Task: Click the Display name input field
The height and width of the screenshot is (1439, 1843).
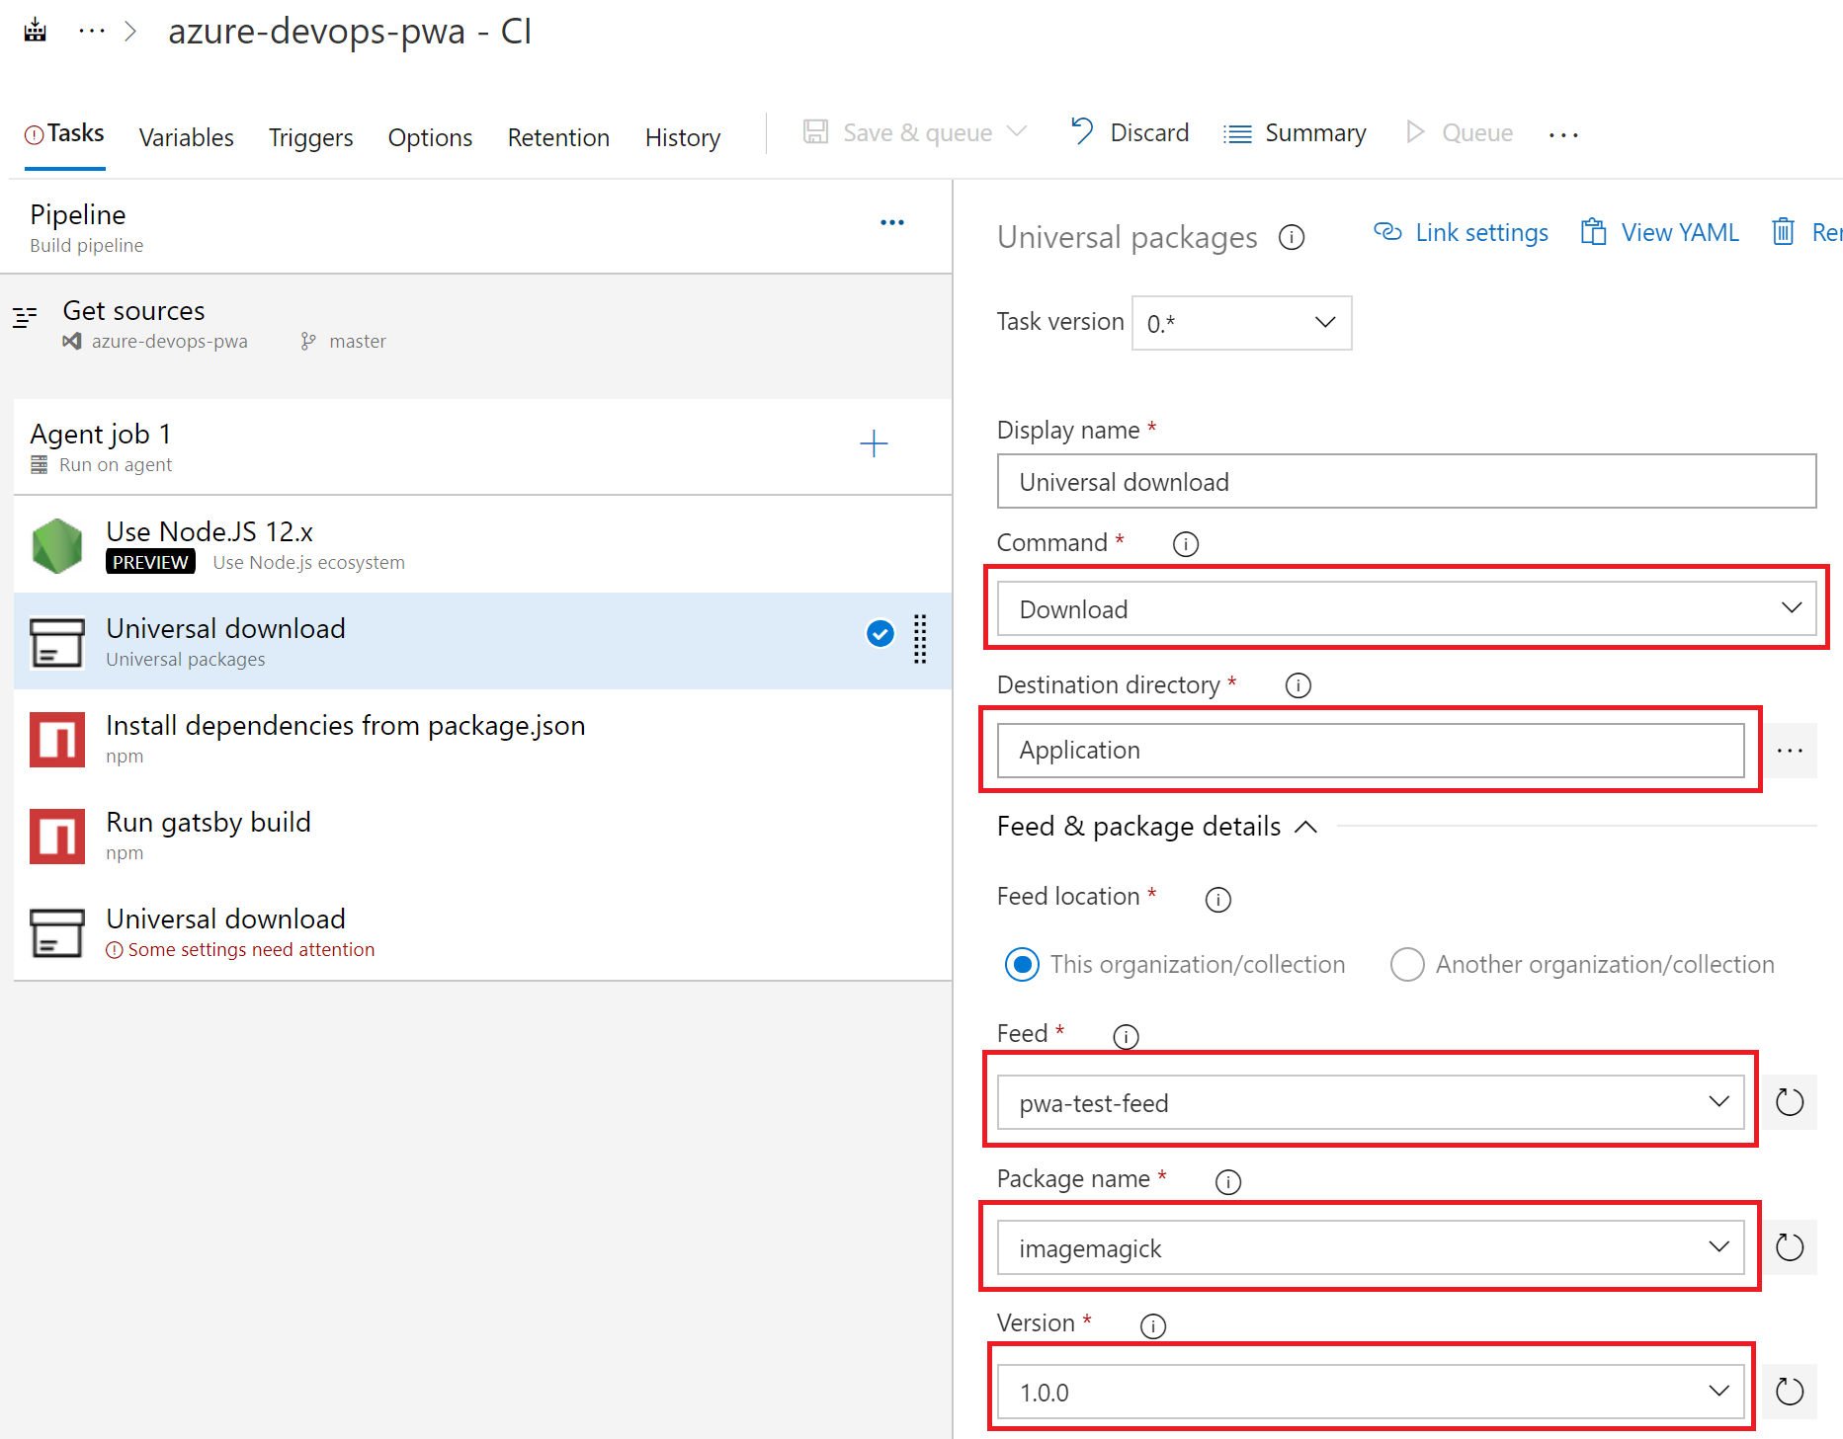Action: click(x=1406, y=482)
